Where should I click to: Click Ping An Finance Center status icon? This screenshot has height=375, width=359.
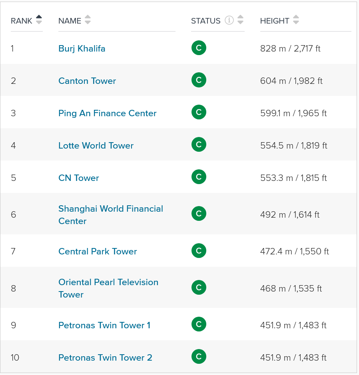(x=199, y=112)
